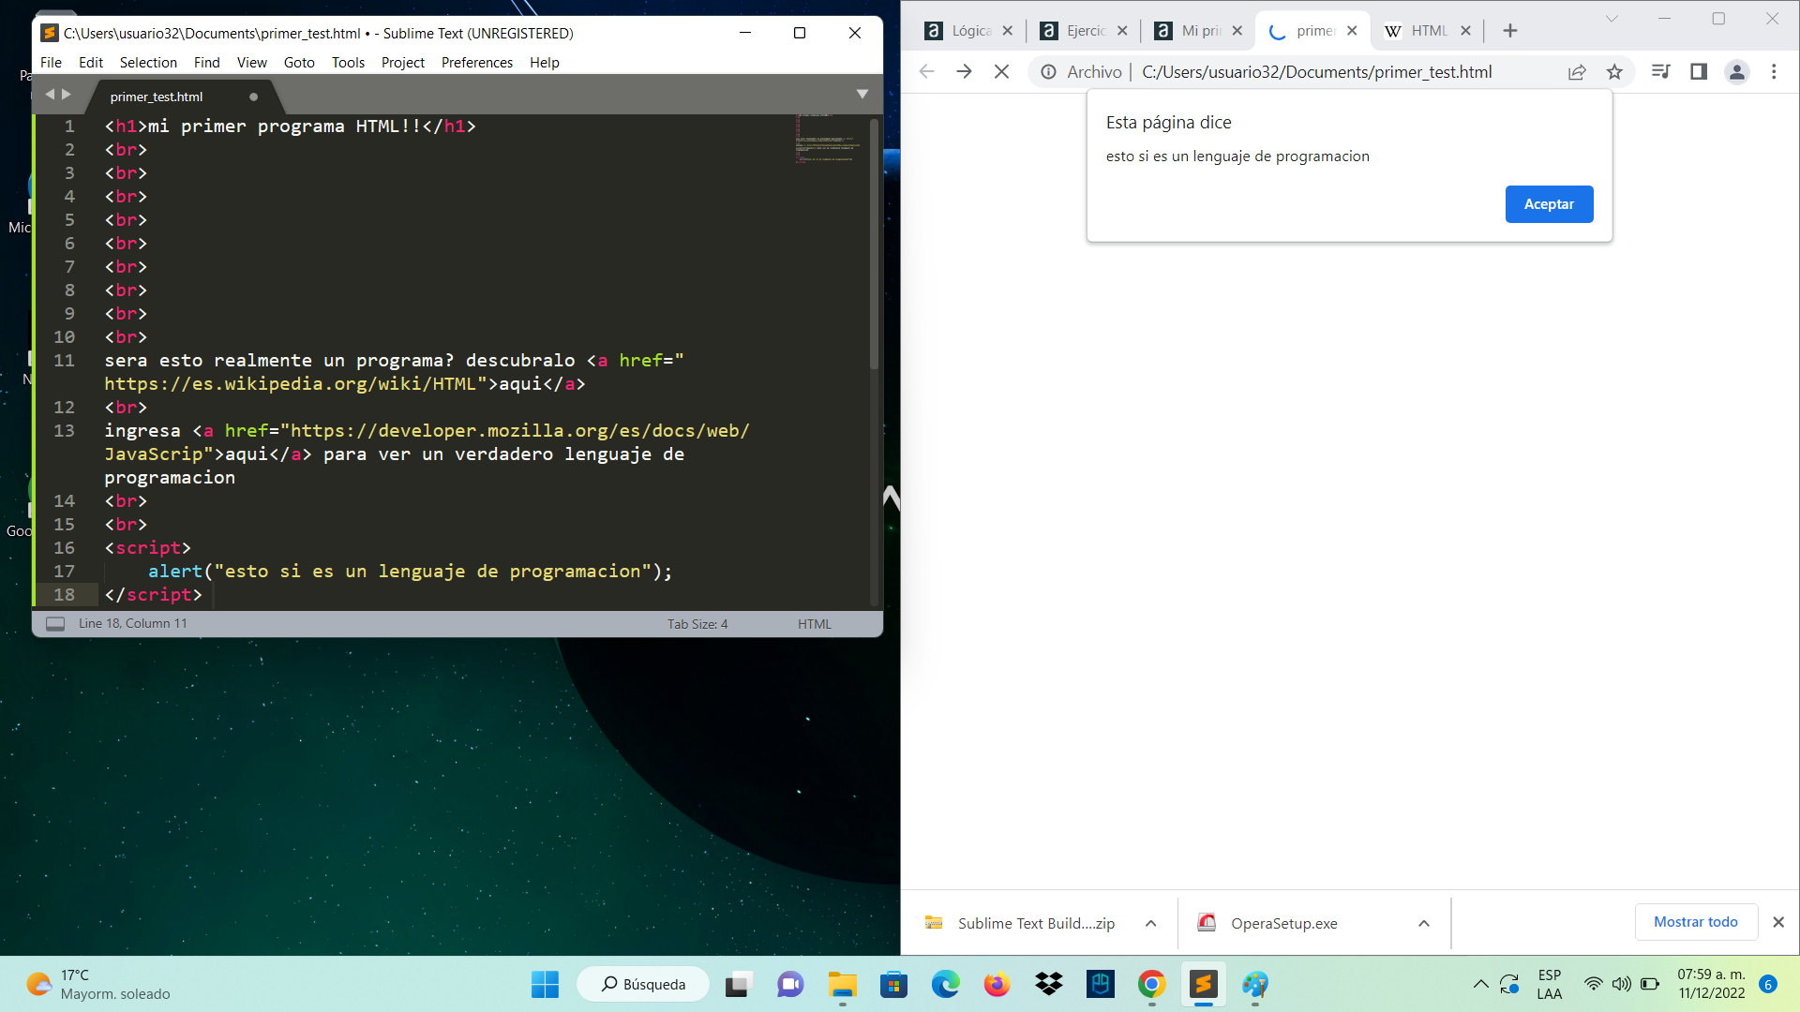The height and width of the screenshot is (1012, 1800).
Task: Go back in Chrome
Action: click(926, 72)
